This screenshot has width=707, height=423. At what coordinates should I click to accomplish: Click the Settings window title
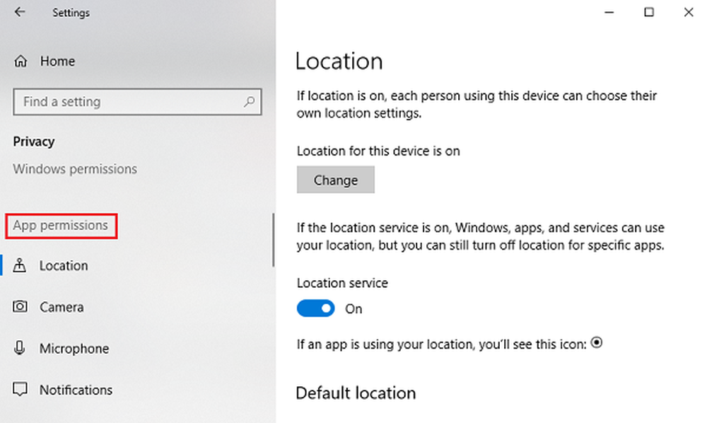tap(71, 13)
